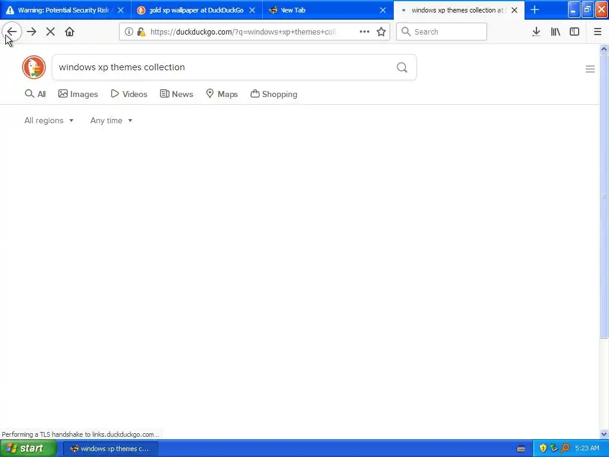
Task: Stop loading the current page
Action: (51, 32)
